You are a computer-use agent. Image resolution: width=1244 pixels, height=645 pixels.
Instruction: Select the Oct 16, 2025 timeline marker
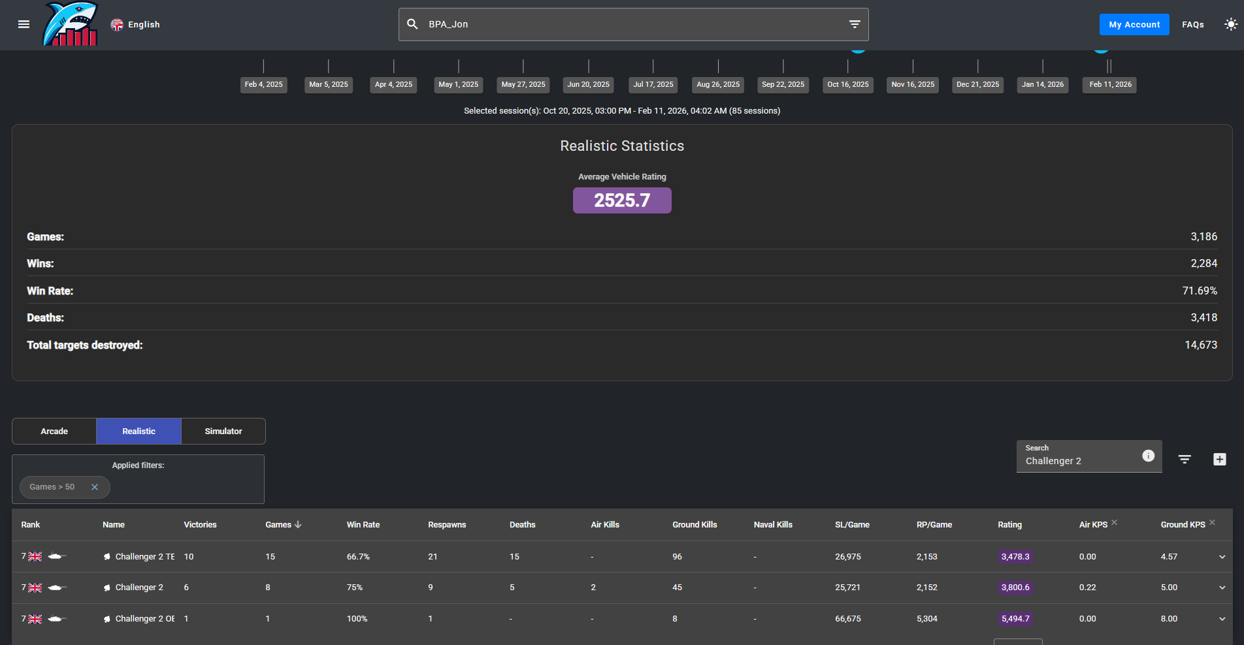847,85
